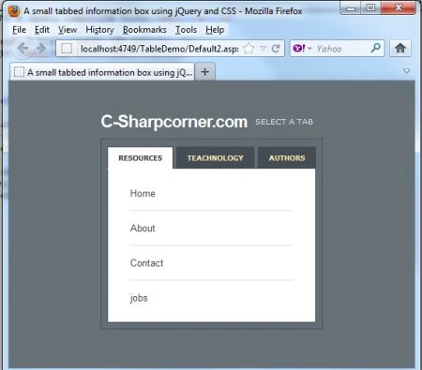This screenshot has width=422, height=370.
Task: Click the Firefox logo in title bar
Action: (14, 11)
